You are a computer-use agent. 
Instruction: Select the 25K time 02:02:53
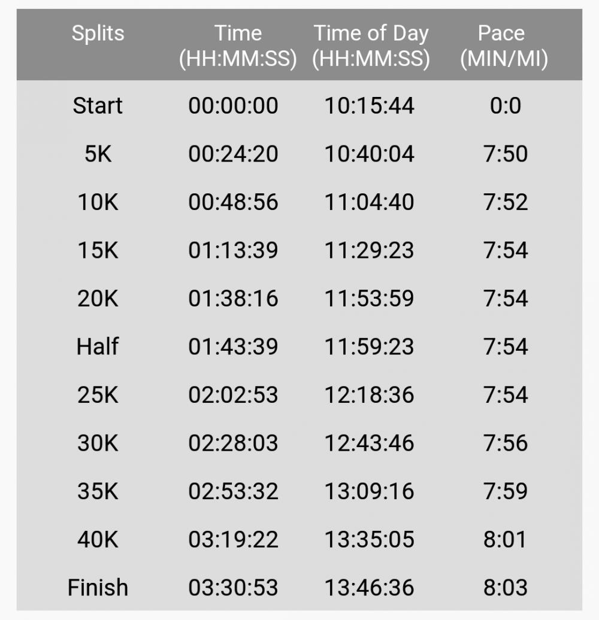pyautogui.click(x=233, y=395)
